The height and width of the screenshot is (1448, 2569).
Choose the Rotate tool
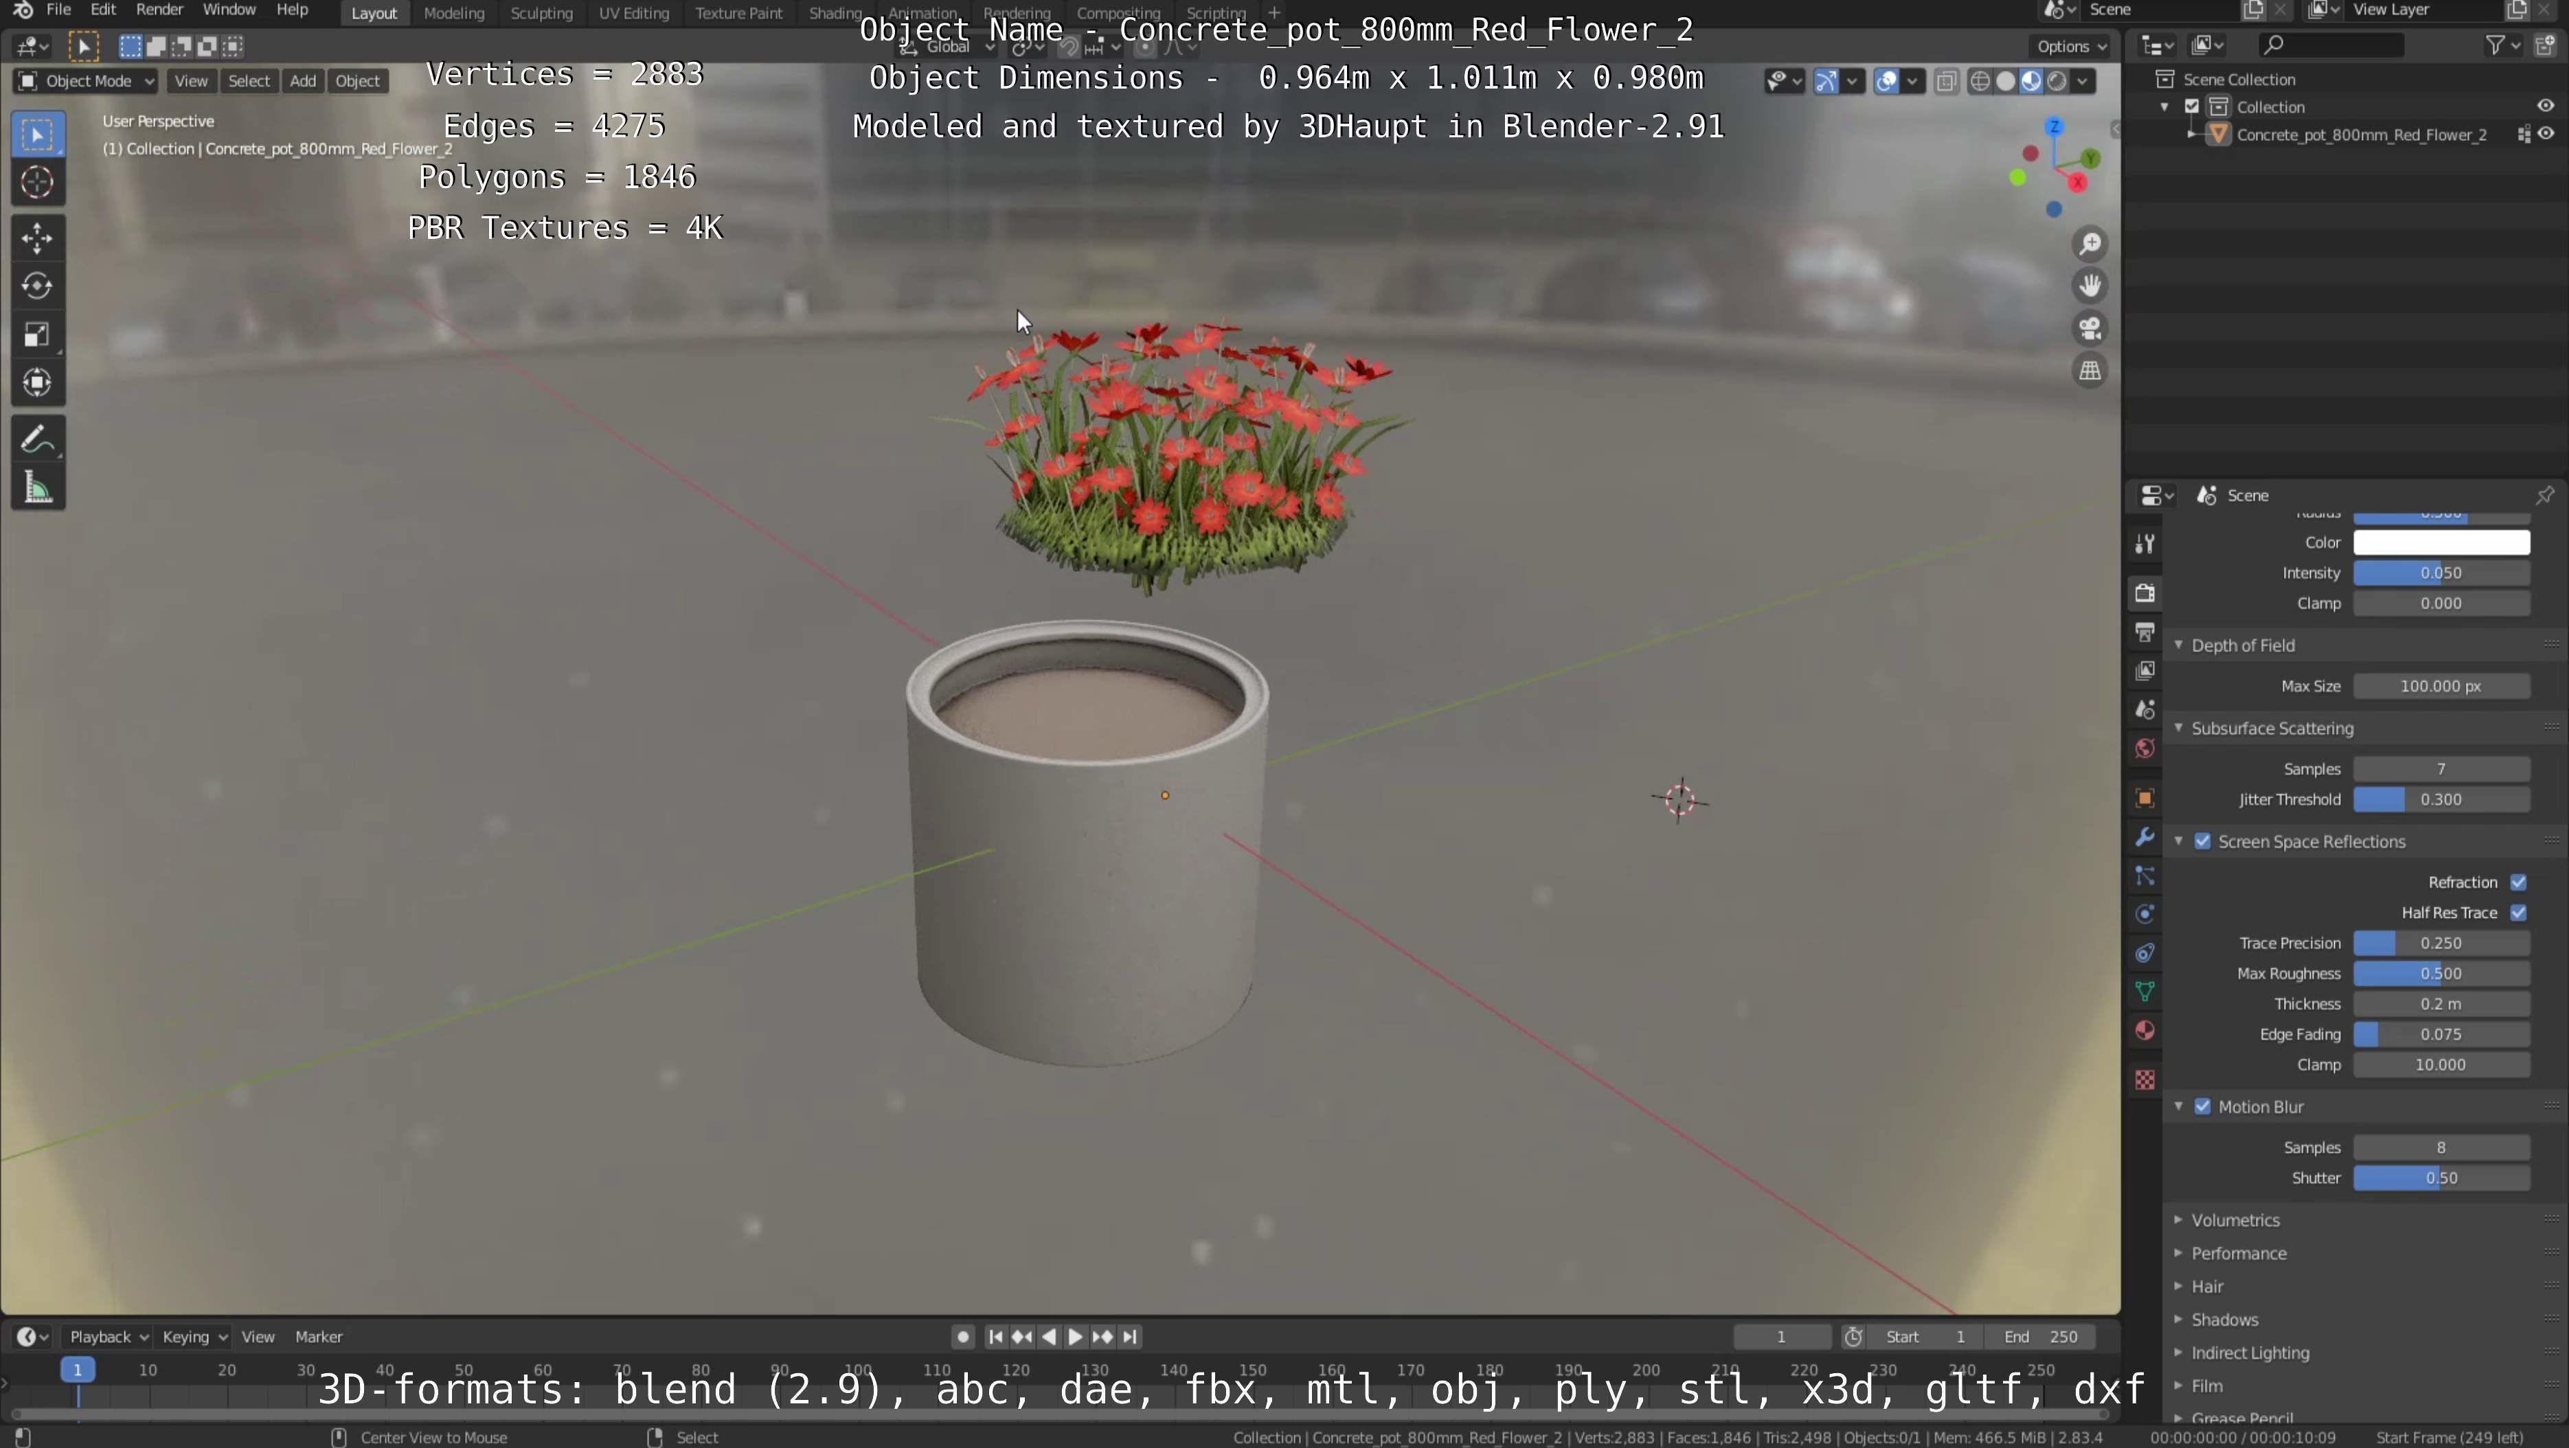[37, 286]
